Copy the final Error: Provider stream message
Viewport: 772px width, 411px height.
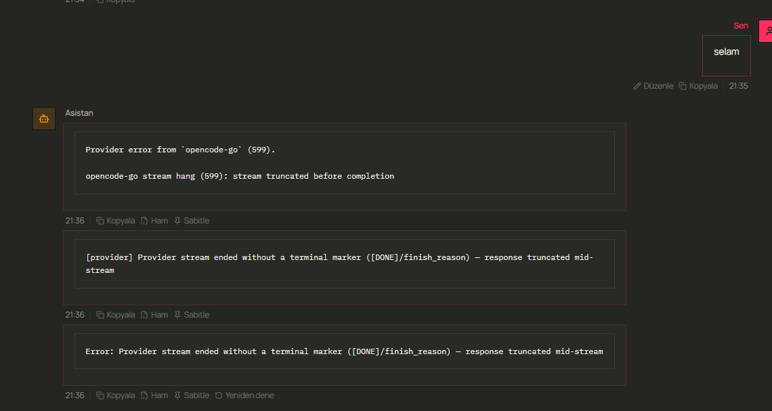click(115, 395)
